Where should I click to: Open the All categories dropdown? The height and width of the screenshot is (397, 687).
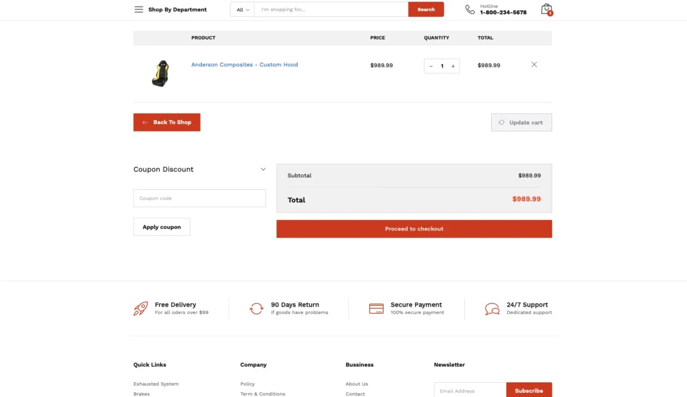coord(242,9)
